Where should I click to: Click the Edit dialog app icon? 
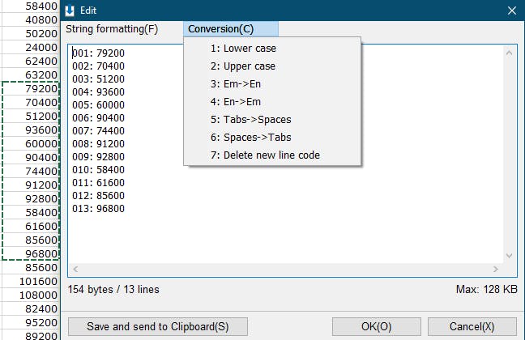coord(70,11)
